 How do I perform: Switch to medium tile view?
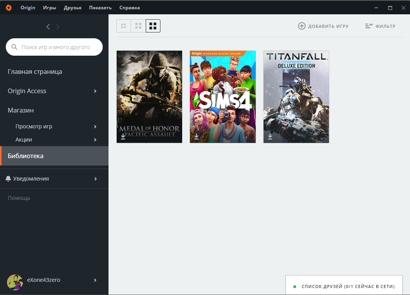138,26
